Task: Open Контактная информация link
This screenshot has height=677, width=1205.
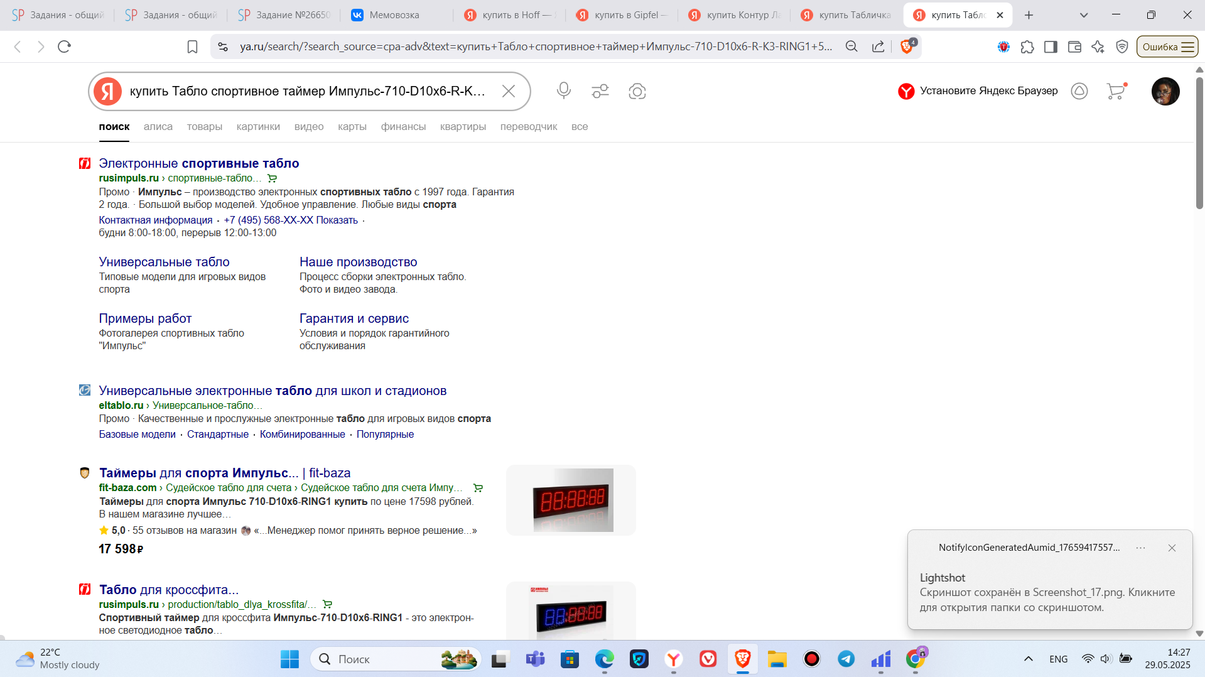Action: tap(156, 220)
